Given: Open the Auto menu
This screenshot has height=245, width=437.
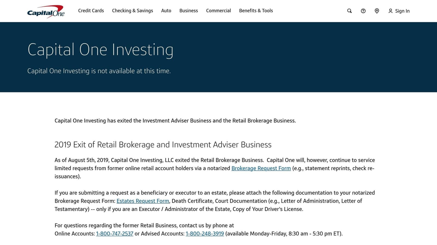Looking at the screenshot, I should point(166,11).
